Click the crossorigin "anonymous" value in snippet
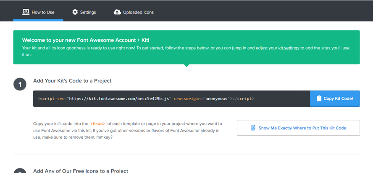 (x=216, y=98)
